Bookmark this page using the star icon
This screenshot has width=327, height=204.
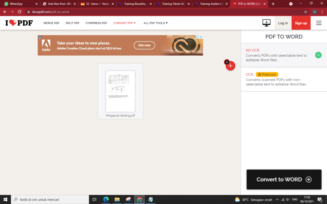(x=306, y=11)
